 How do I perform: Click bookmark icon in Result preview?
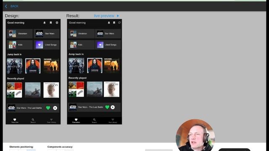pyautogui.click(x=114, y=23)
